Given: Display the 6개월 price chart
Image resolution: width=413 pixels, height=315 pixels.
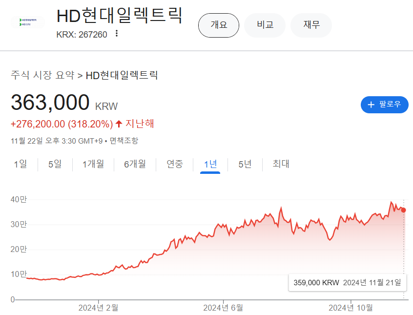Looking at the screenshot, I should click(x=135, y=164).
